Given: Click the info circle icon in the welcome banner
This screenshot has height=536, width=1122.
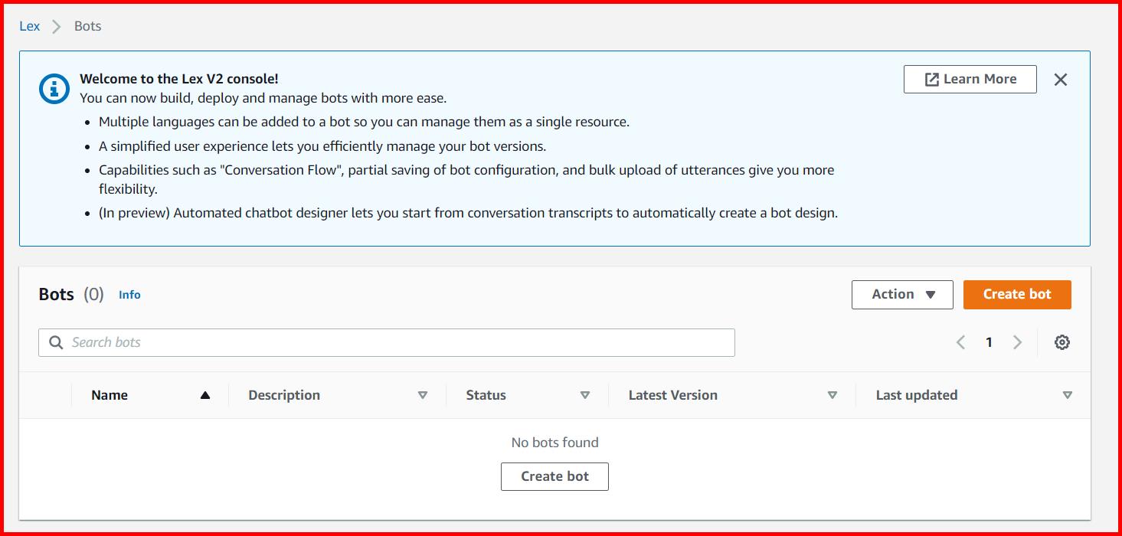Looking at the screenshot, I should pyautogui.click(x=52, y=87).
